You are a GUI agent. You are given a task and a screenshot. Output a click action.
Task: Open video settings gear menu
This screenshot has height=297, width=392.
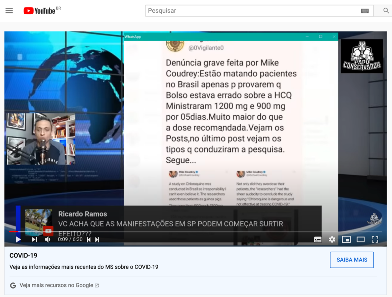tap(332, 240)
